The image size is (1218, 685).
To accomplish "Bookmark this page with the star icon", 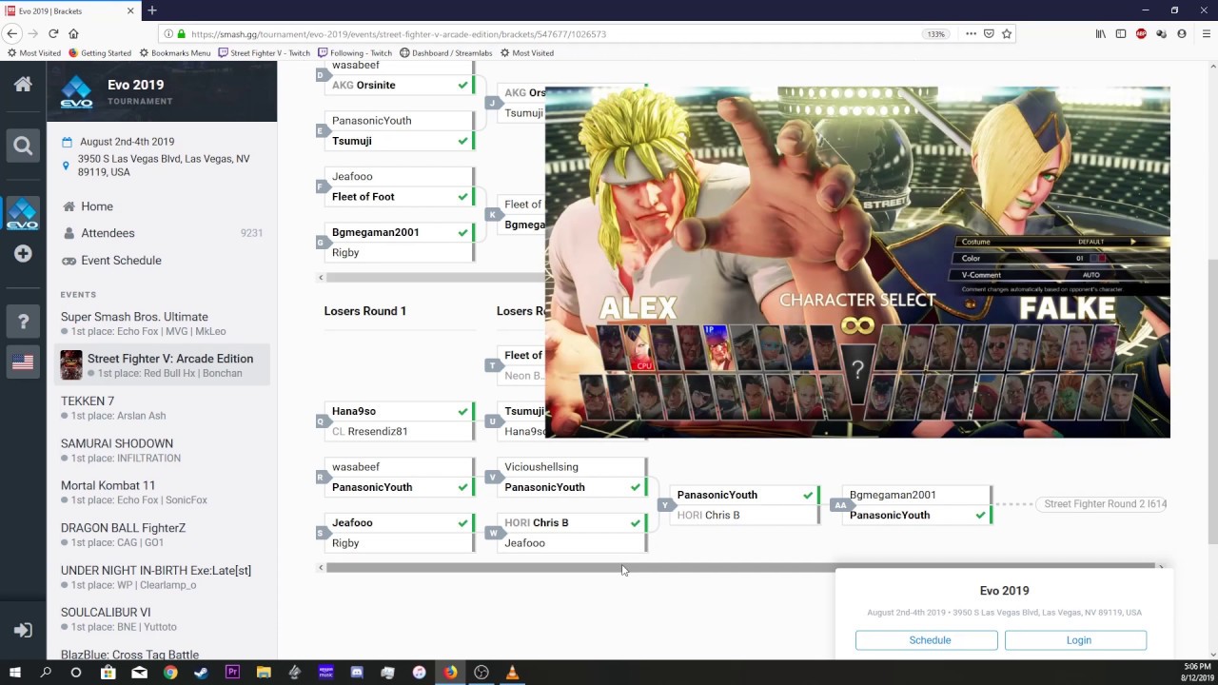I will point(1007,33).
